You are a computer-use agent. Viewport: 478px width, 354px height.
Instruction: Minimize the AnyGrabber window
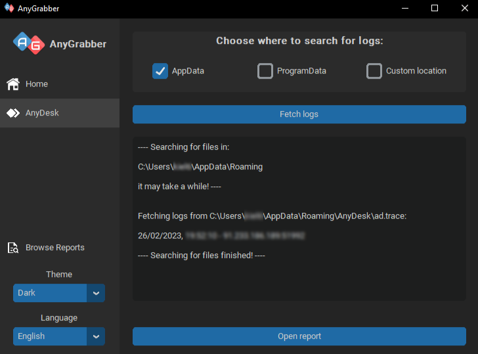tap(405, 9)
